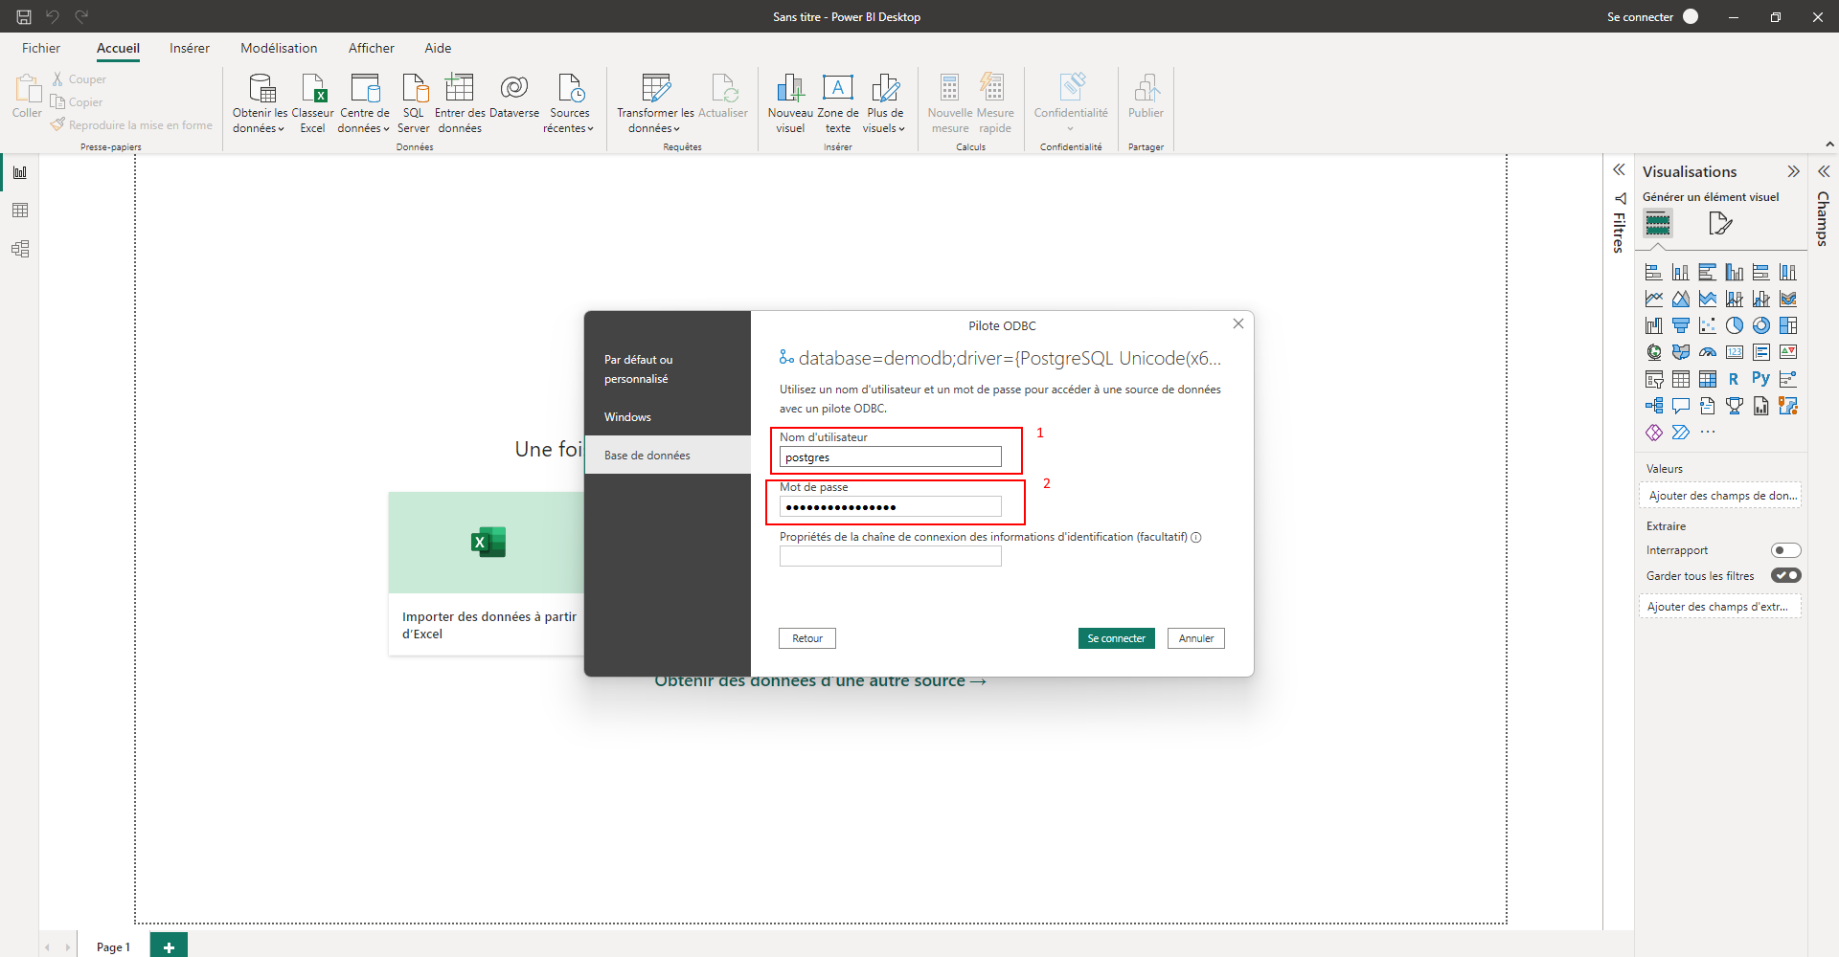1839x957 pixels.
Task: Select the pie chart visual icon
Action: tap(1735, 325)
